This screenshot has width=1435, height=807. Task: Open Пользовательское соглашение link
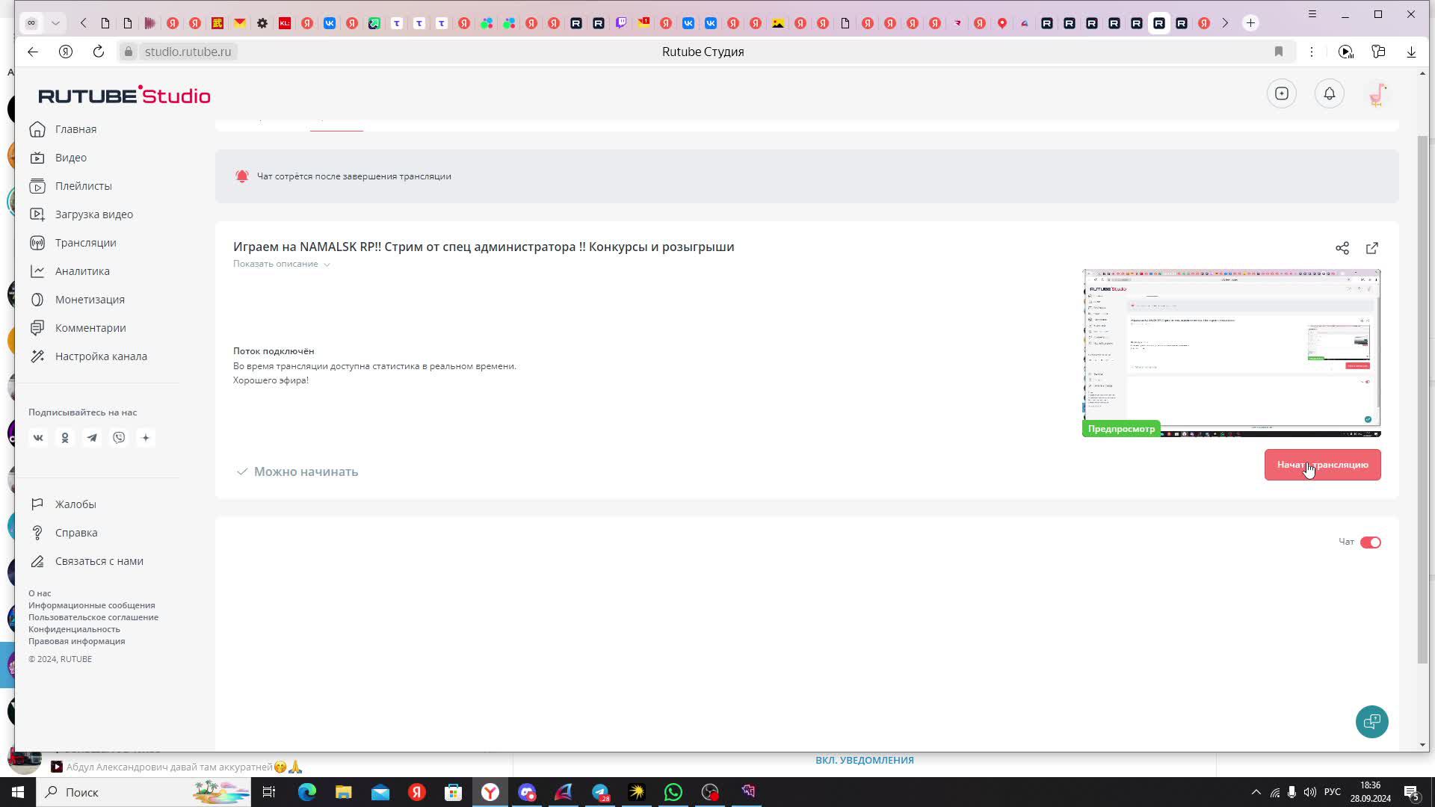93,617
